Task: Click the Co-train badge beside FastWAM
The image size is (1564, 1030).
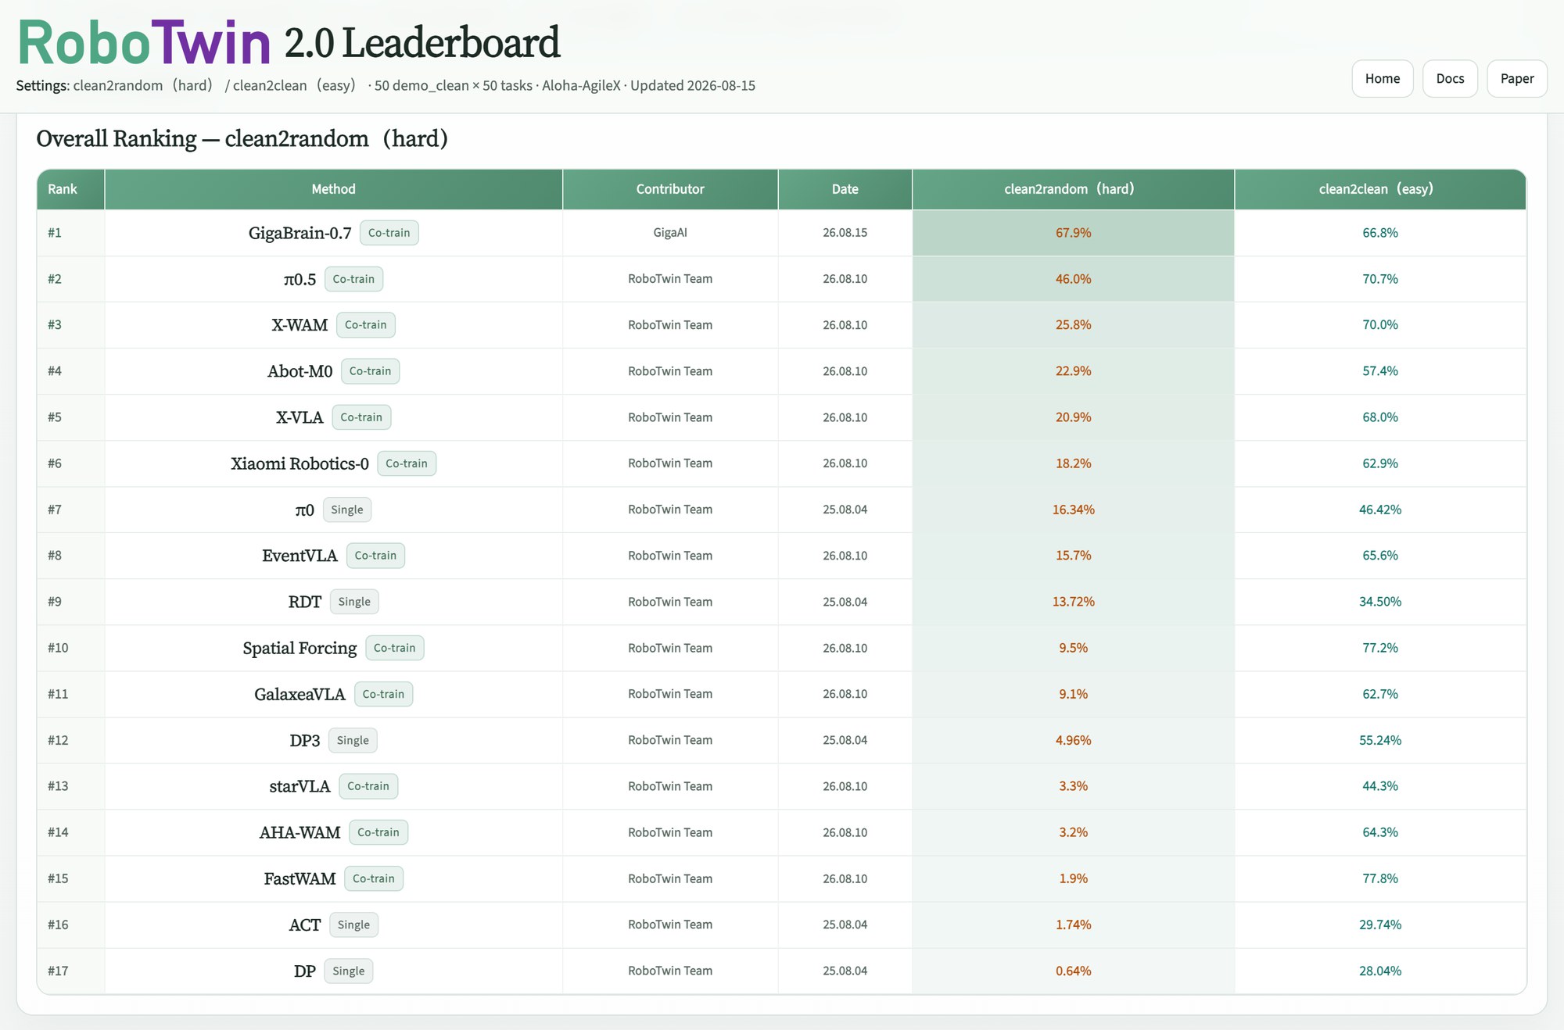Action: tap(374, 878)
